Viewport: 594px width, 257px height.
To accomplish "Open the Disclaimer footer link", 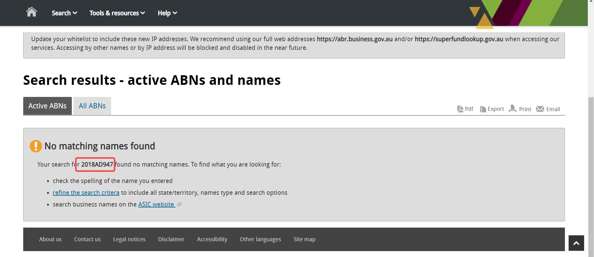I will (171, 239).
